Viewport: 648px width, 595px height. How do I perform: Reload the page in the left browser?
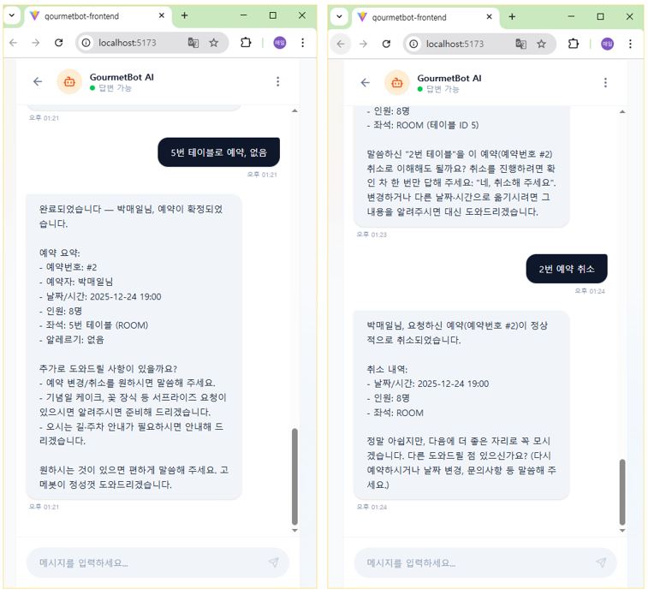pos(59,43)
